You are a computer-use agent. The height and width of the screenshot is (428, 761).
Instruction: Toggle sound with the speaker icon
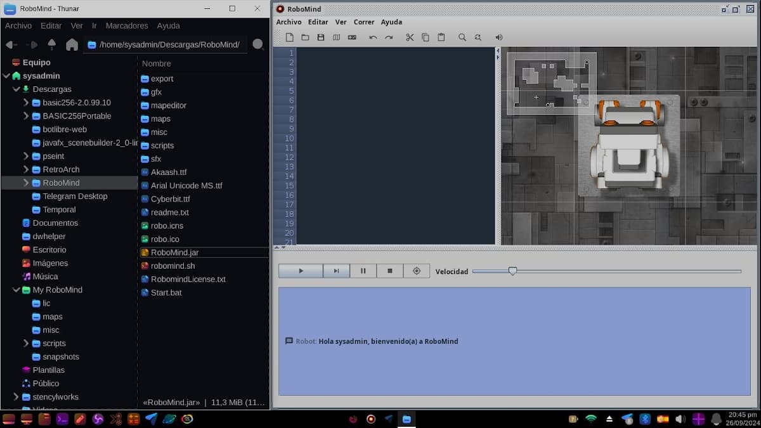pos(499,37)
